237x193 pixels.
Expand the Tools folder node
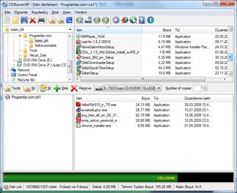pyautogui.click(x=20, y=50)
